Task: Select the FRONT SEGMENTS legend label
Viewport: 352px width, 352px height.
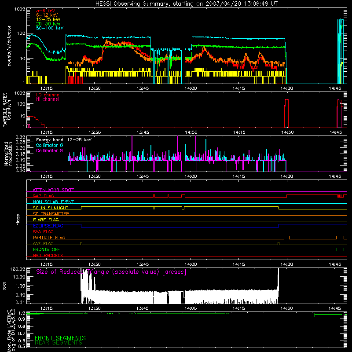Action: pos(60,338)
